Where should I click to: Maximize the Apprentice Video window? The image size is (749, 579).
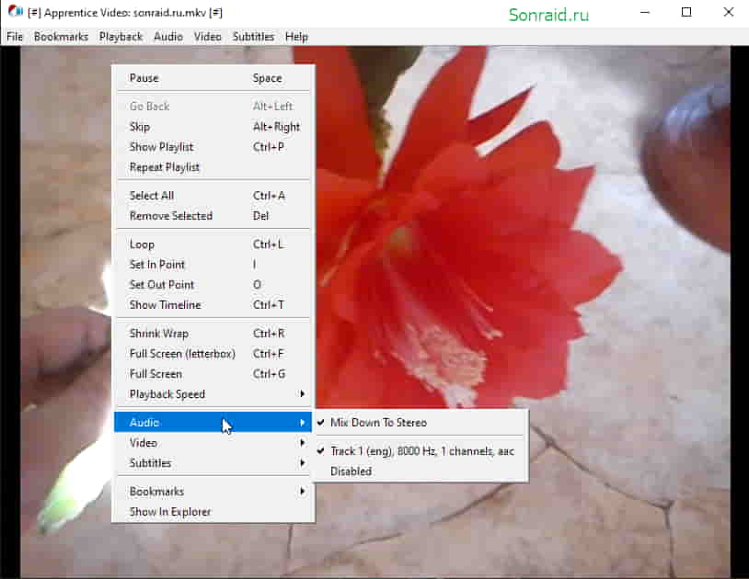[686, 12]
